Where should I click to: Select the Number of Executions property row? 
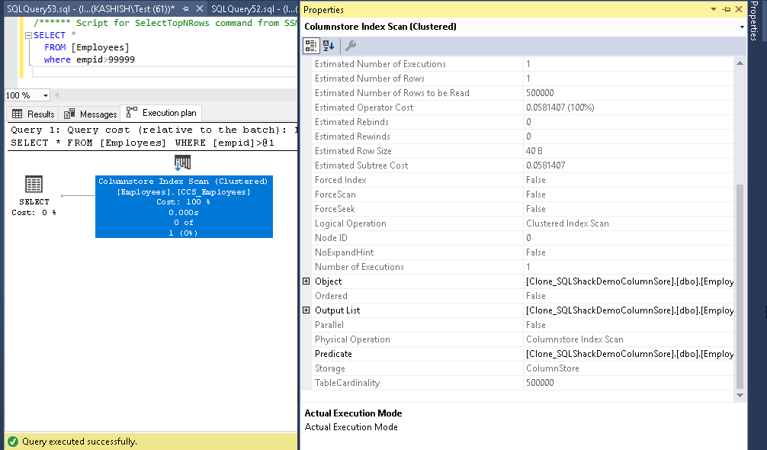click(522, 267)
